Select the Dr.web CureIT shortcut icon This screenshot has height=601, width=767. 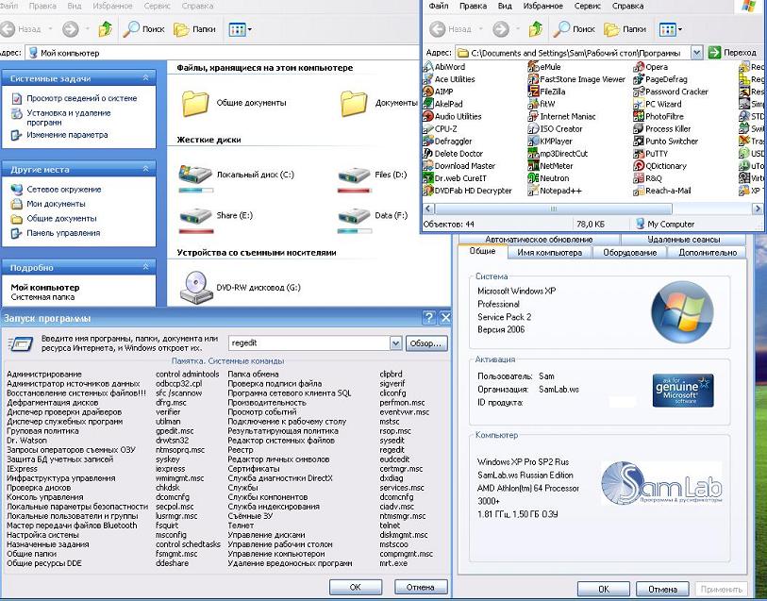click(x=428, y=178)
